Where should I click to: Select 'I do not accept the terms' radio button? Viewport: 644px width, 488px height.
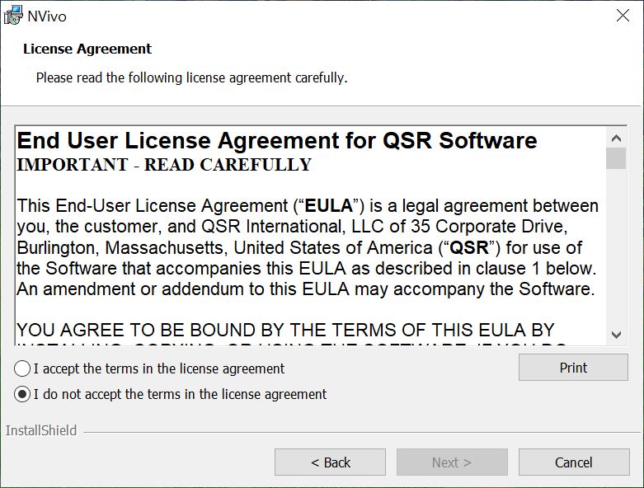(x=22, y=394)
